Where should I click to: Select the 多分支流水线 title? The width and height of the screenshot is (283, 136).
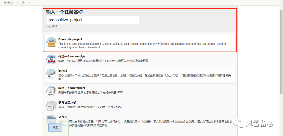(x=67, y=102)
